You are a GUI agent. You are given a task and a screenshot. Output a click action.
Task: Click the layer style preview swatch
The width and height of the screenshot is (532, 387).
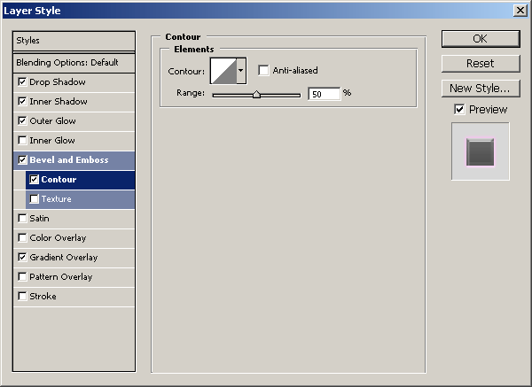[x=480, y=151]
